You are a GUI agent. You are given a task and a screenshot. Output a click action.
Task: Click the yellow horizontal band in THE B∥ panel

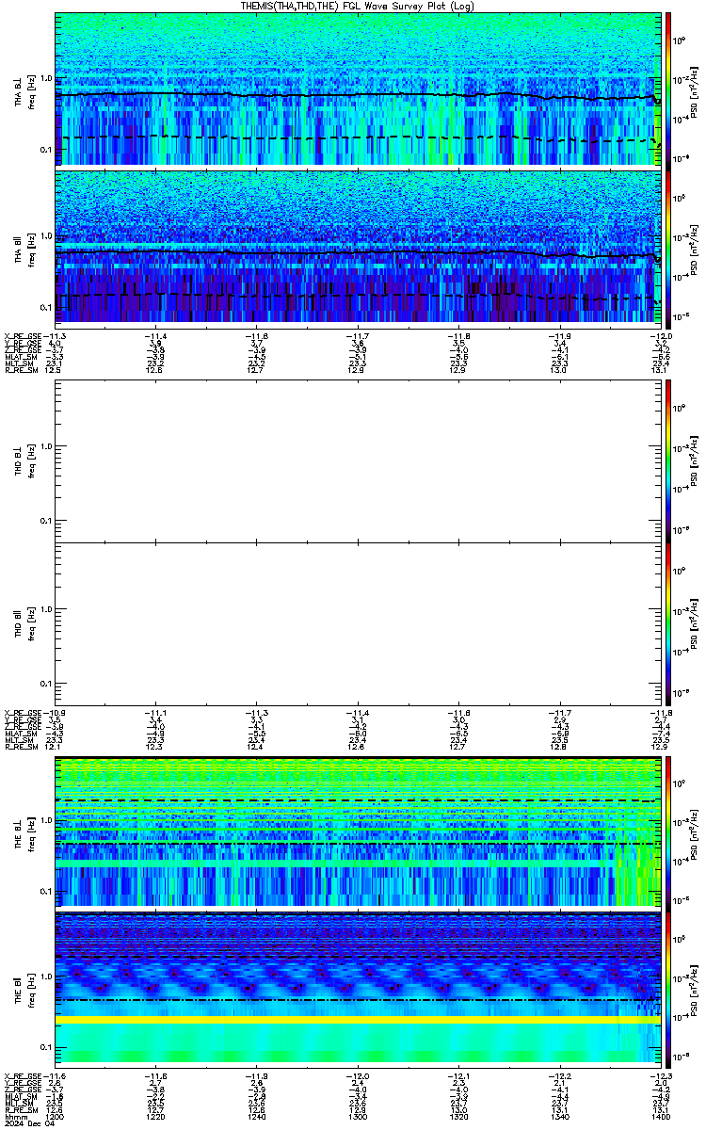(x=359, y=1019)
